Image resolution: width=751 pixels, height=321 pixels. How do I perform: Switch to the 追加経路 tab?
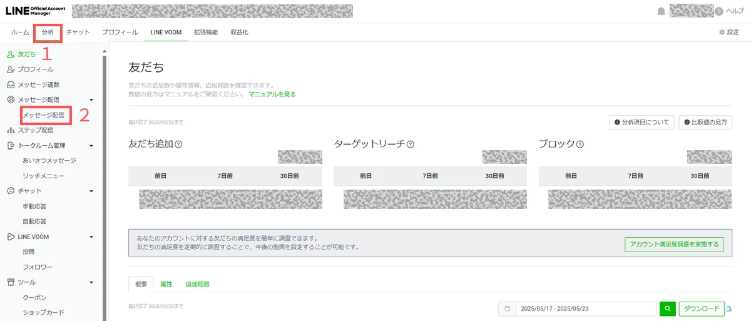198,284
